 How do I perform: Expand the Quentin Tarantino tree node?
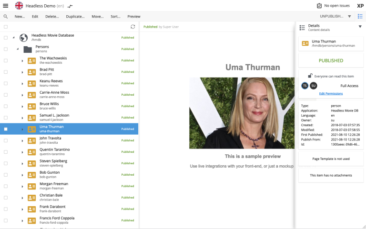pos(22,152)
